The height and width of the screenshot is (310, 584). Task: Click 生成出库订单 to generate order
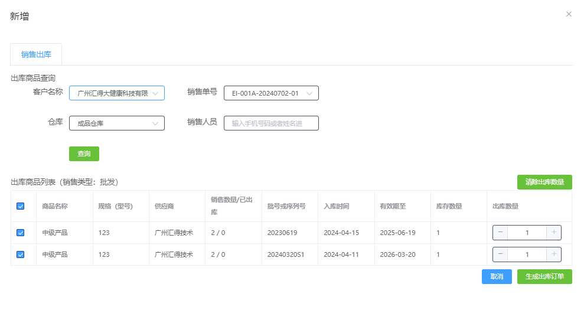(x=544, y=276)
